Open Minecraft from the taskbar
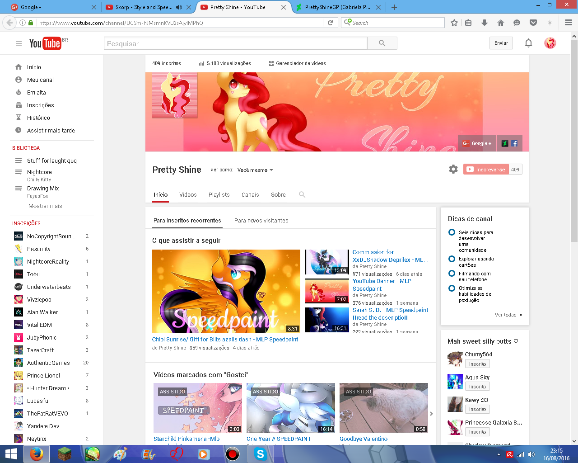Viewport: 578px width, 463px height. [65, 454]
